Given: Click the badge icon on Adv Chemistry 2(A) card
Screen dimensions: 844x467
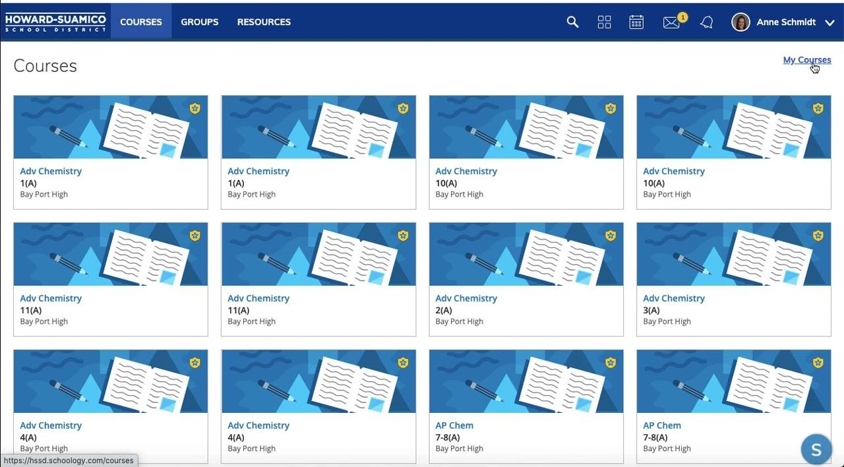Looking at the screenshot, I should [611, 235].
